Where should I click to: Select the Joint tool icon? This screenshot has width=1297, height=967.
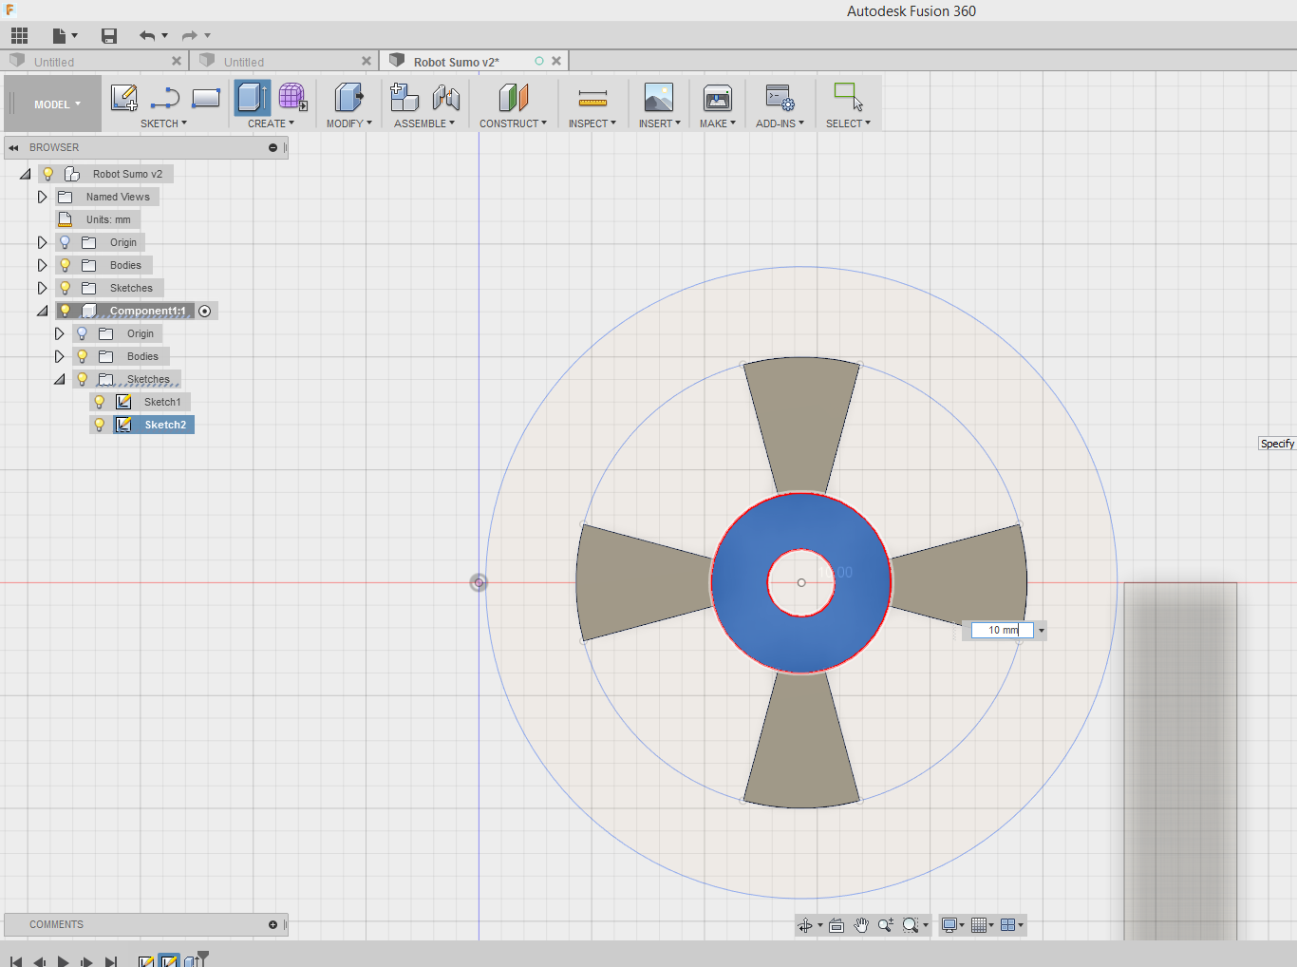tap(446, 97)
